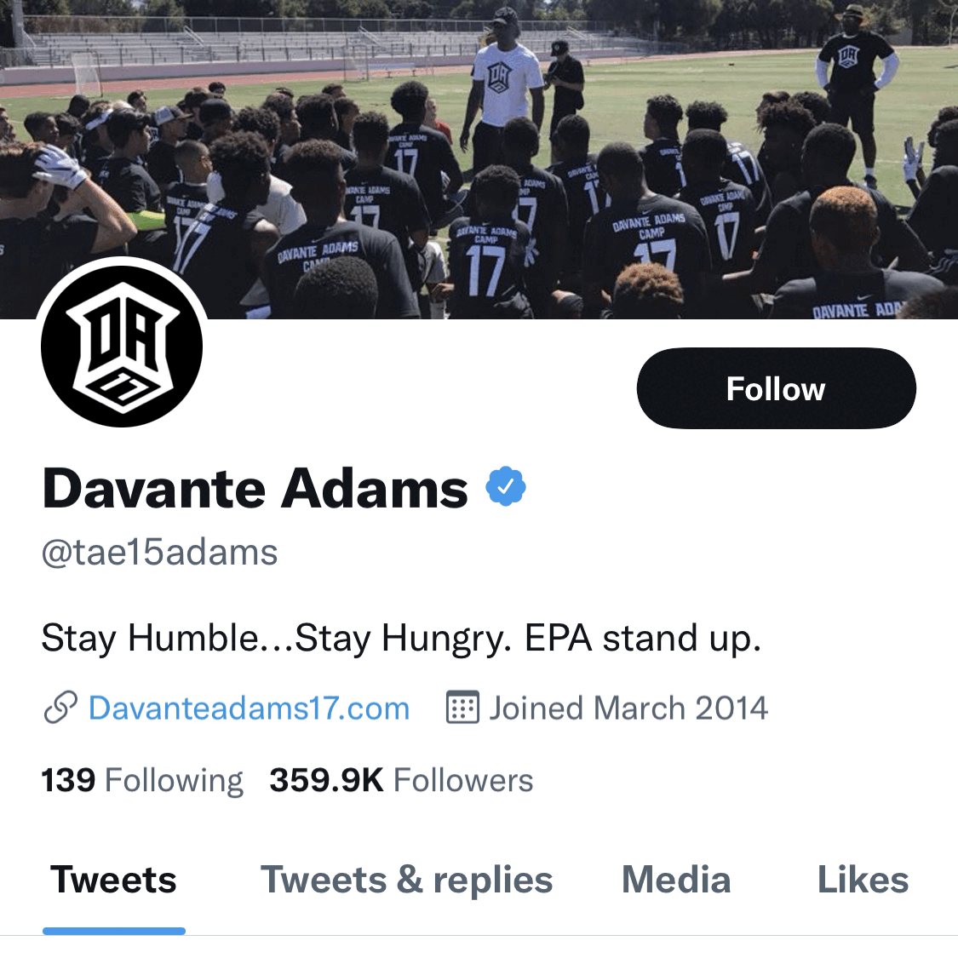Click the calendar joined-date icon

(x=462, y=708)
